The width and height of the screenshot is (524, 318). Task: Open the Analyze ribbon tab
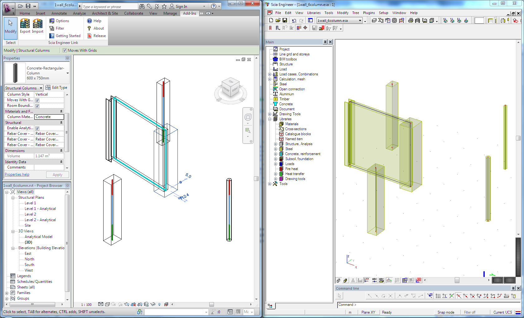coord(79,13)
